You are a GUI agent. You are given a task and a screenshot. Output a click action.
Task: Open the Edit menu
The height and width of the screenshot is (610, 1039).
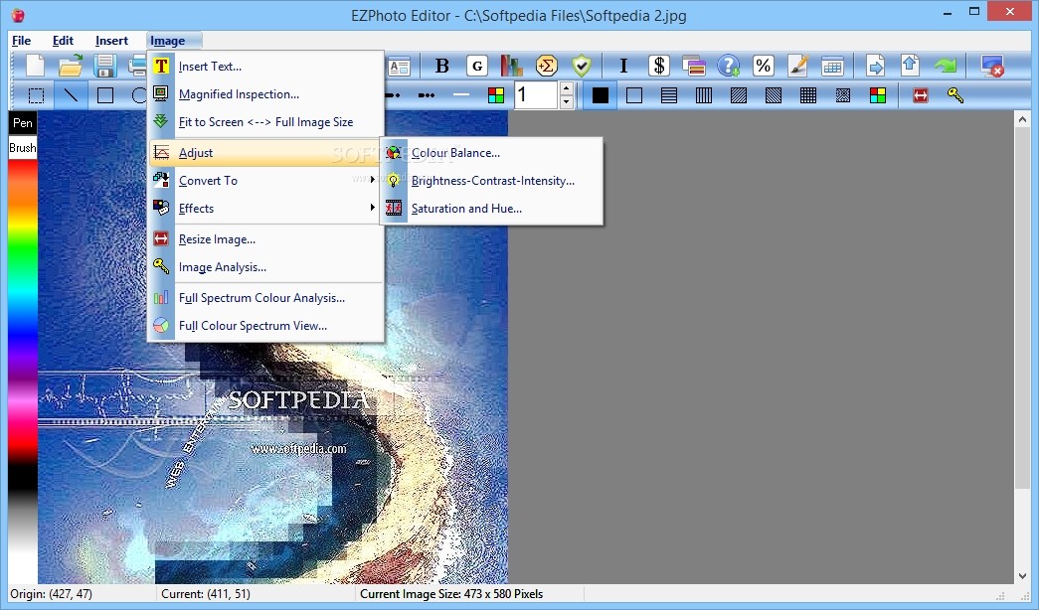click(63, 41)
